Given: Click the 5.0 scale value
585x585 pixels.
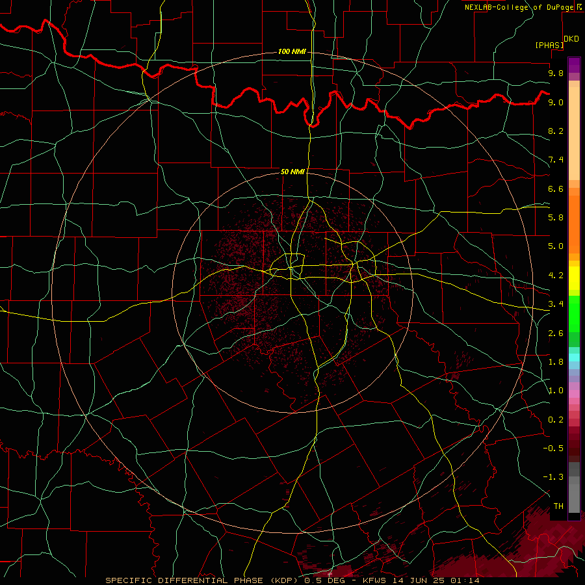Looking at the screenshot, I should pyautogui.click(x=556, y=246).
